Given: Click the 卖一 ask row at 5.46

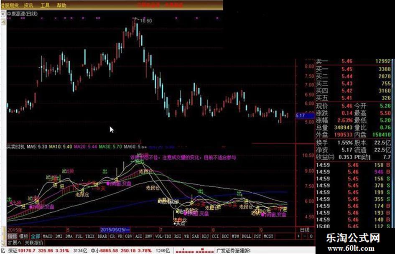Looking at the screenshot, I should (x=353, y=61).
